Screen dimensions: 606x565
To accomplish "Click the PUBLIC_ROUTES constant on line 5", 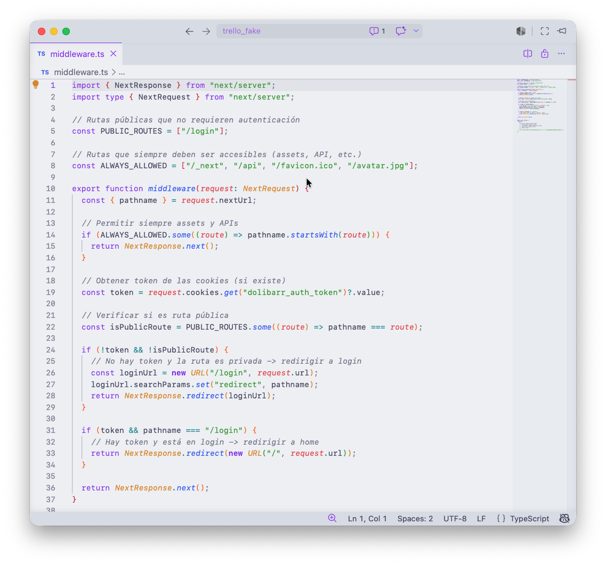I will pos(131,132).
